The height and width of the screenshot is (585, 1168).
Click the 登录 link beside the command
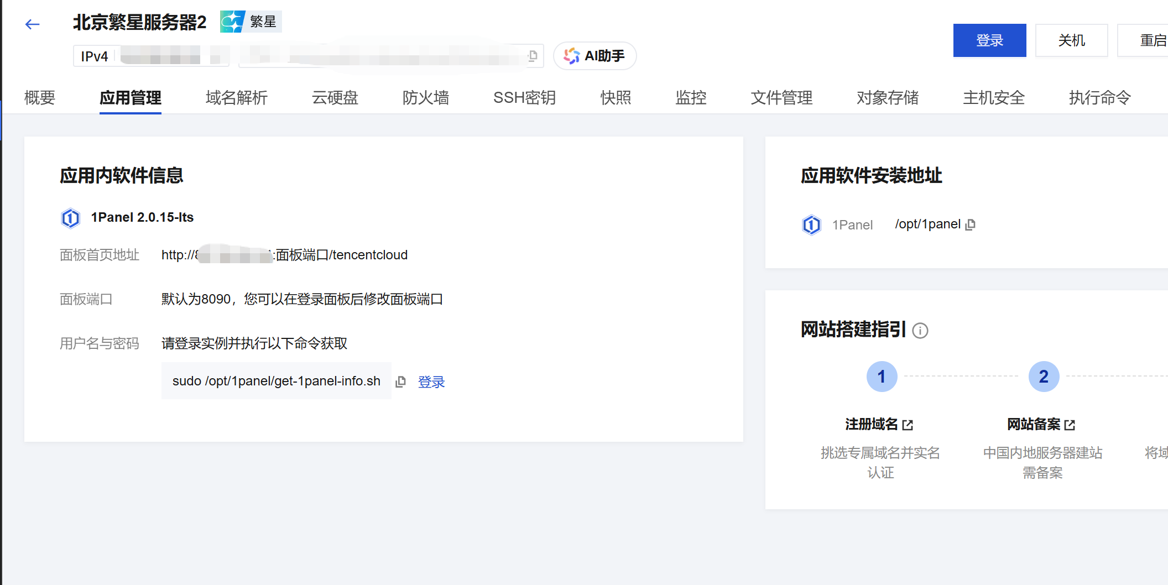click(431, 382)
